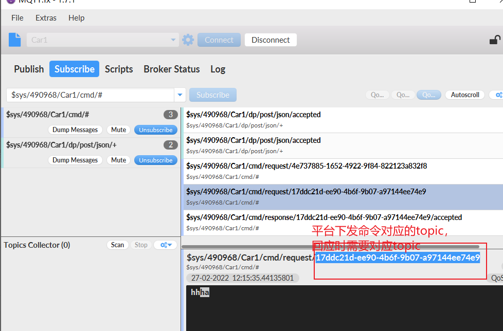Switch to the Scripts tab
Screen dimensions: 503x331
pyautogui.click(x=119, y=69)
